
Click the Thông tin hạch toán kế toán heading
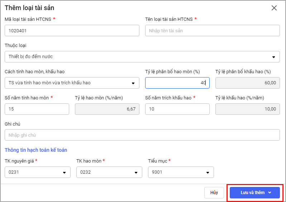pyautogui.click(x=36, y=150)
